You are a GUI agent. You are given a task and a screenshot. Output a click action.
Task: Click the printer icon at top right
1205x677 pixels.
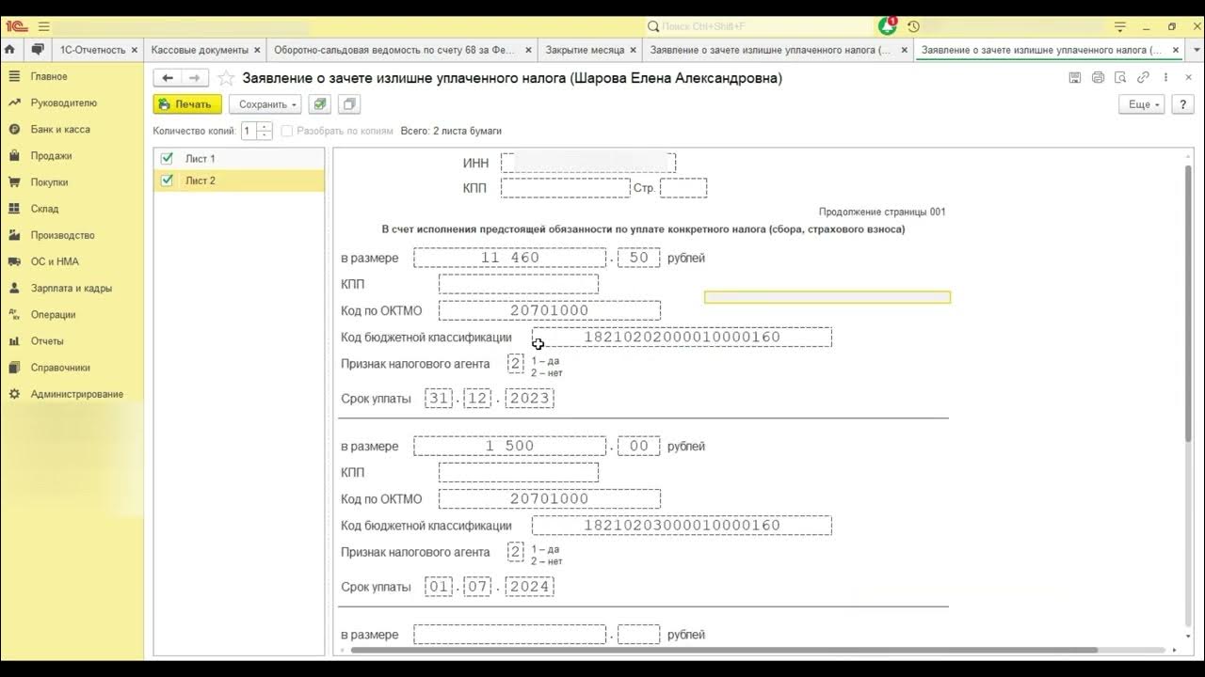point(1098,78)
